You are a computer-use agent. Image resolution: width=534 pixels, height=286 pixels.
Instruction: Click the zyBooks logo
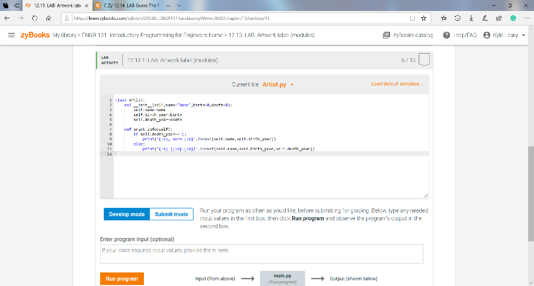point(35,35)
